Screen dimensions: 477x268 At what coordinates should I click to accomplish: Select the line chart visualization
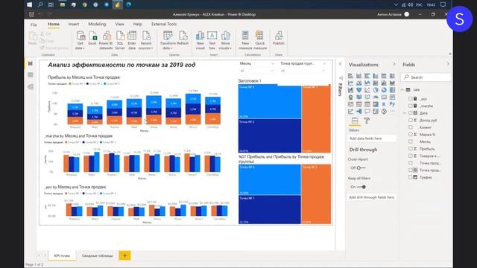pyautogui.click(x=351, y=83)
